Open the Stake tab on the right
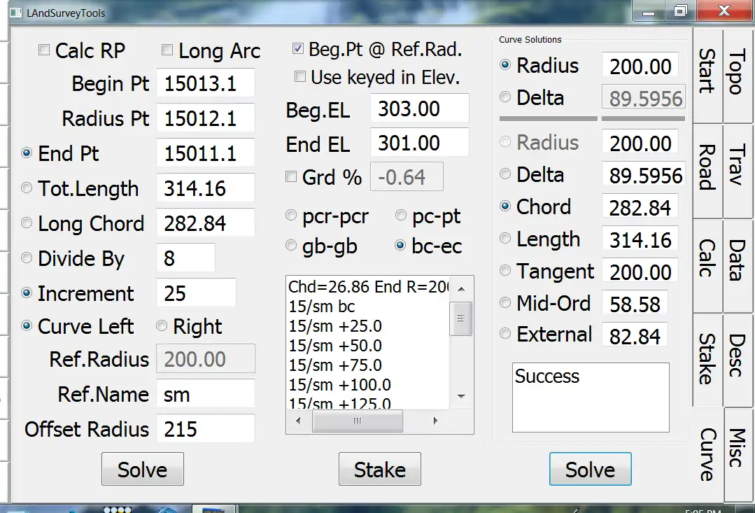Screen dimensions: 755x513 pos(705,358)
